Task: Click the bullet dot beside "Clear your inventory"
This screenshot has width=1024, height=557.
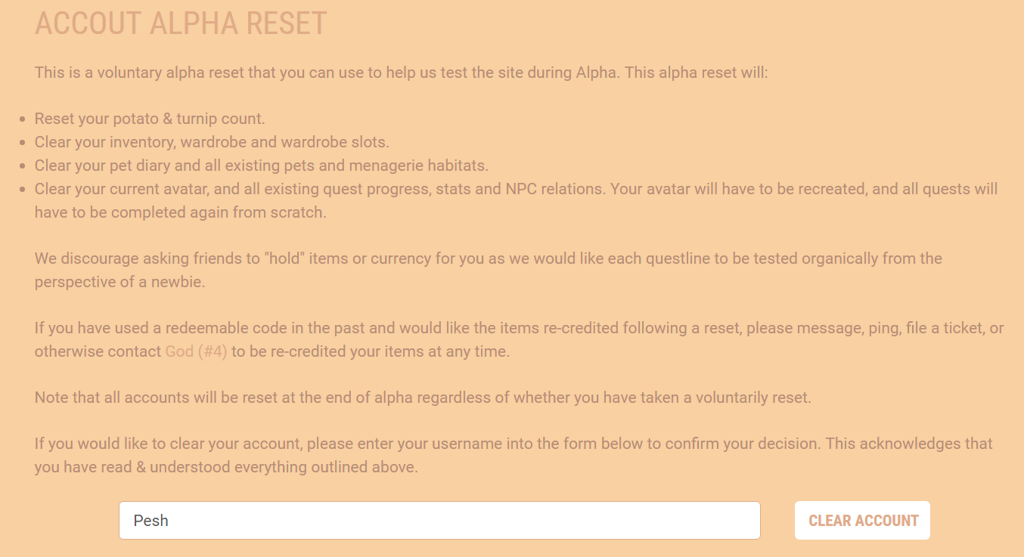Action: tap(23, 143)
